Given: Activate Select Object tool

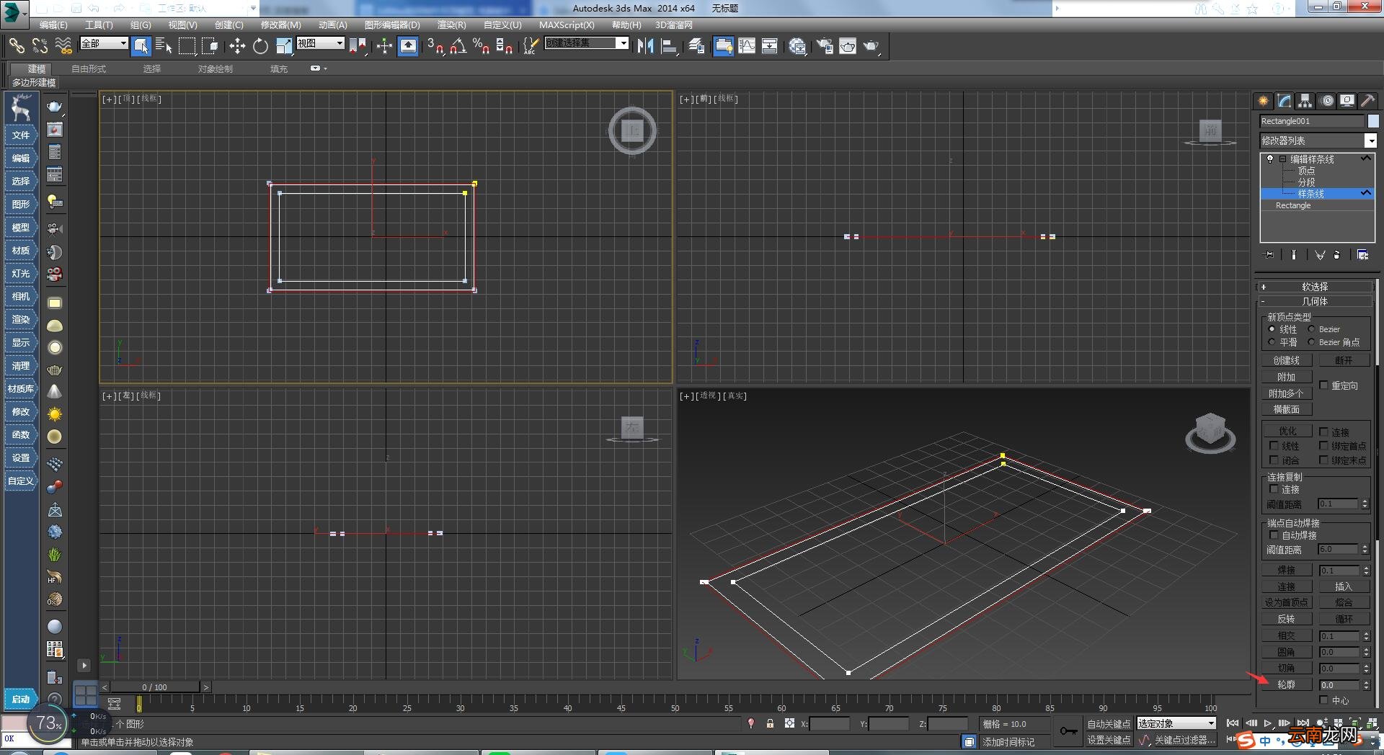Looking at the screenshot, I should tap(141, 46).
